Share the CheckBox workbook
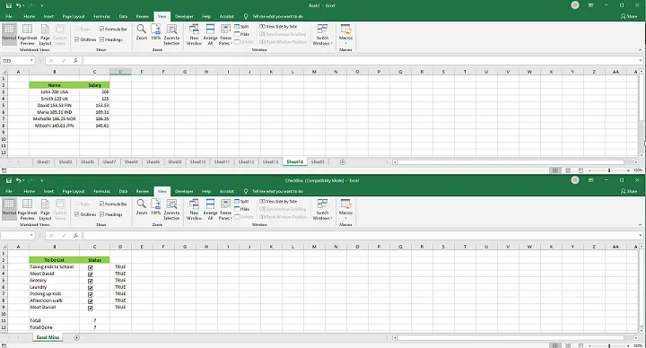 629,192
